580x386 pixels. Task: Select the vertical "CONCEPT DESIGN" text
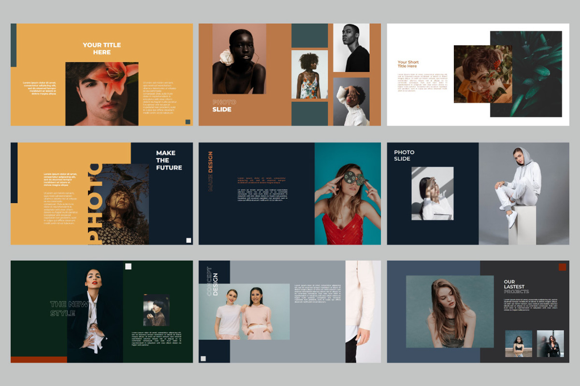pos(212,281)
